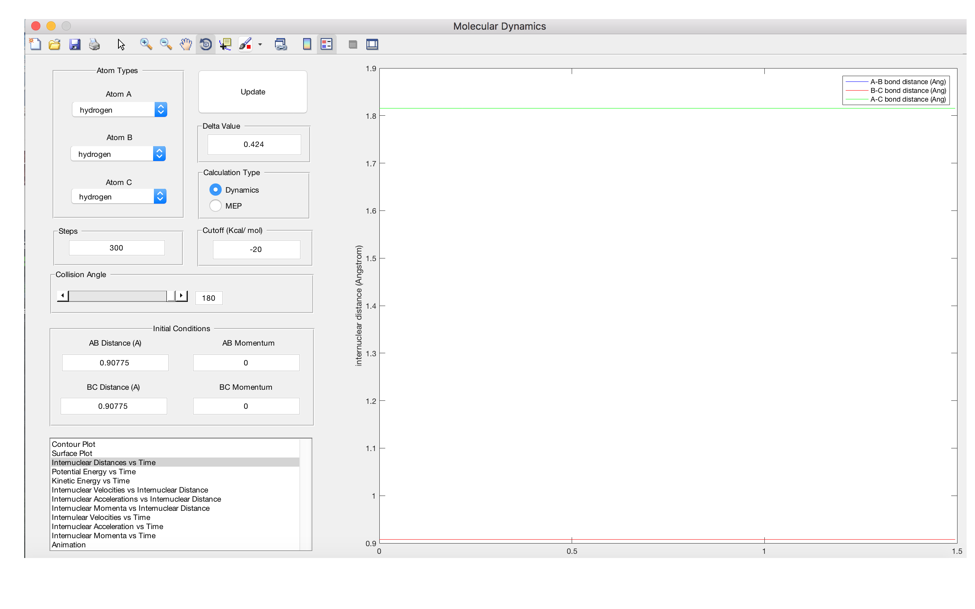The height and width of the screenshot is (609, 975).
Task: Toggle the Insert Legend icon
Action: (x=326, y=44)
